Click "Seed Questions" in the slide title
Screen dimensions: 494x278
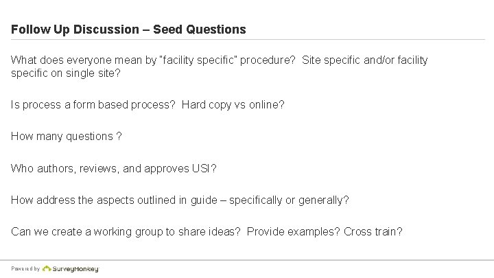(x=199, y=30)
